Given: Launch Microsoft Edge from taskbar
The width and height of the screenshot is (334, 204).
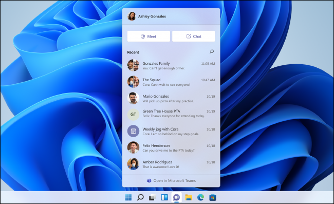Looking at the screenshot, I should click(x=200, y=197).
